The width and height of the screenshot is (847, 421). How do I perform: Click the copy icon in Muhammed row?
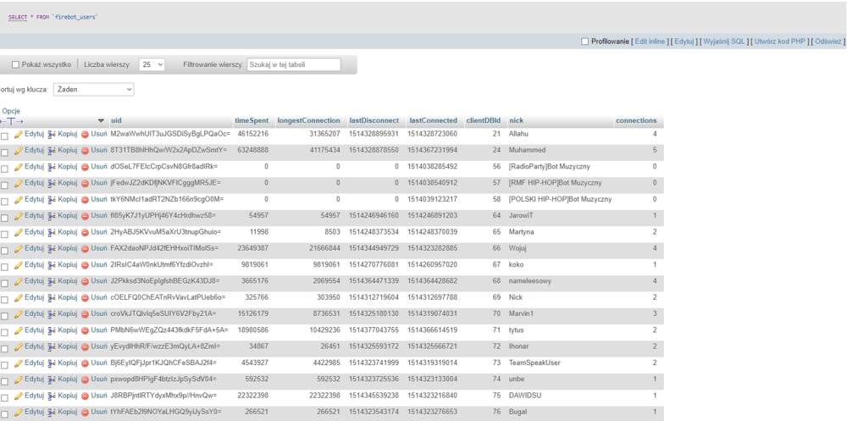tap(52, 150)
